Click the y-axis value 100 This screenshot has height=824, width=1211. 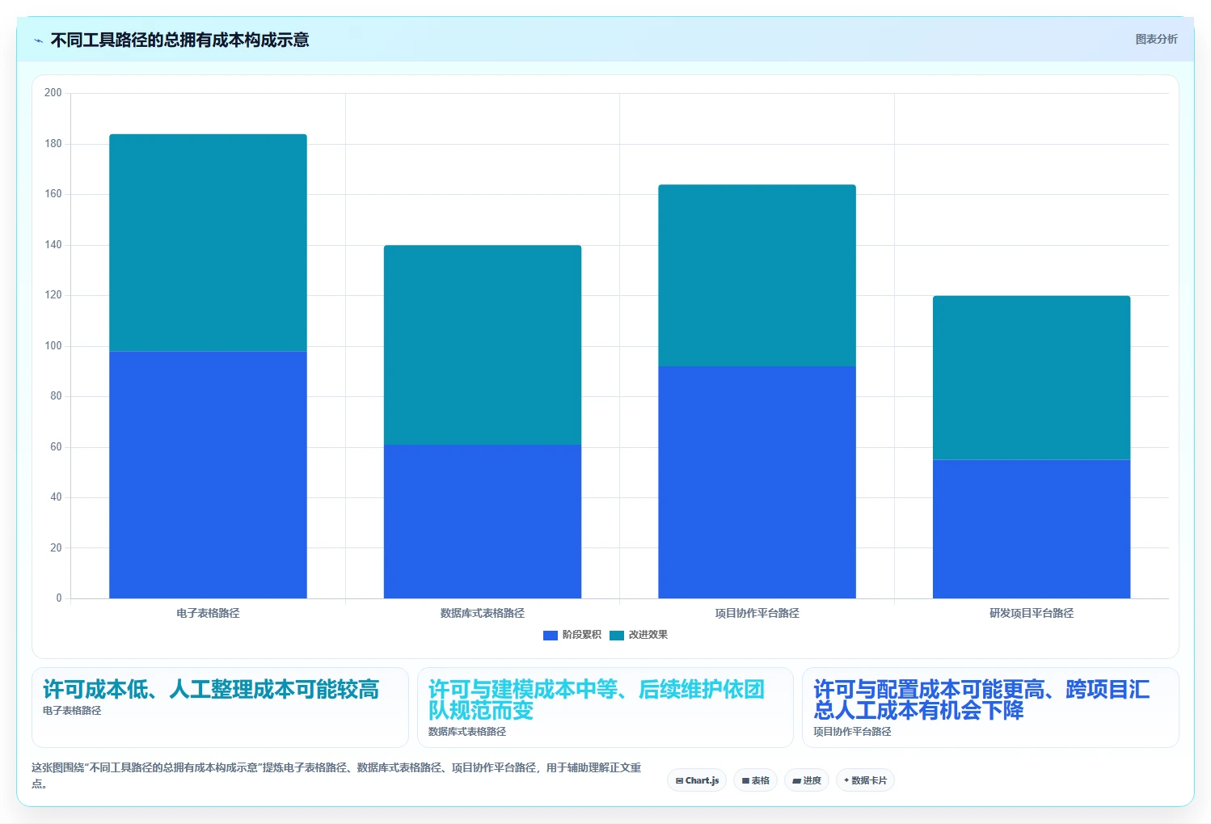[53, 346]
